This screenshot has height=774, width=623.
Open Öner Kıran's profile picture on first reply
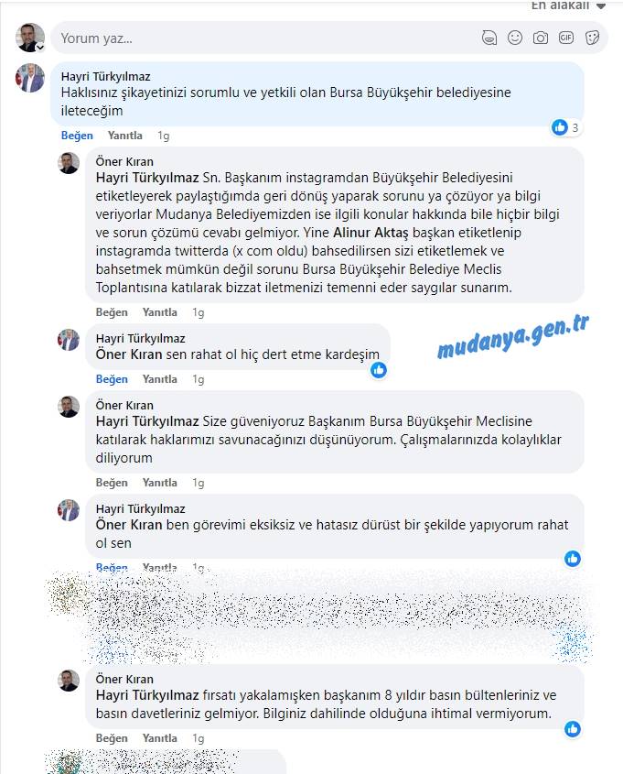[69, 163]
